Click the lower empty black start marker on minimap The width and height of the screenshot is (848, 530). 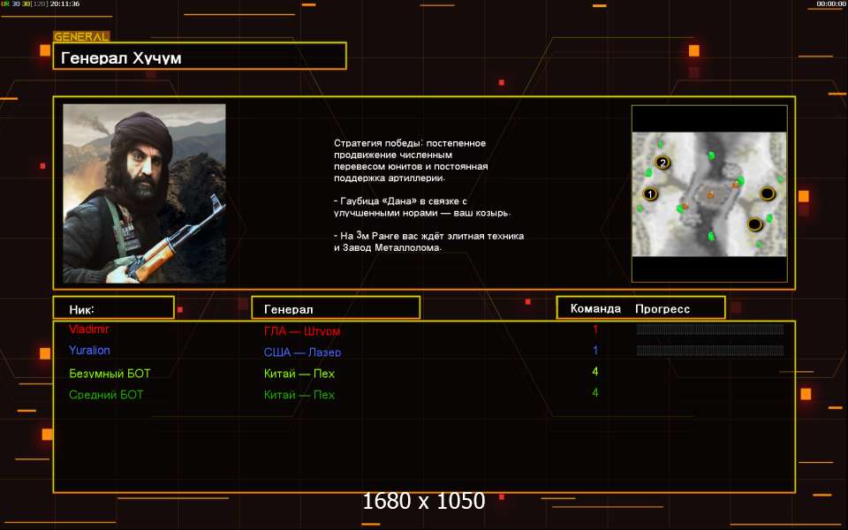click(755, 223)
